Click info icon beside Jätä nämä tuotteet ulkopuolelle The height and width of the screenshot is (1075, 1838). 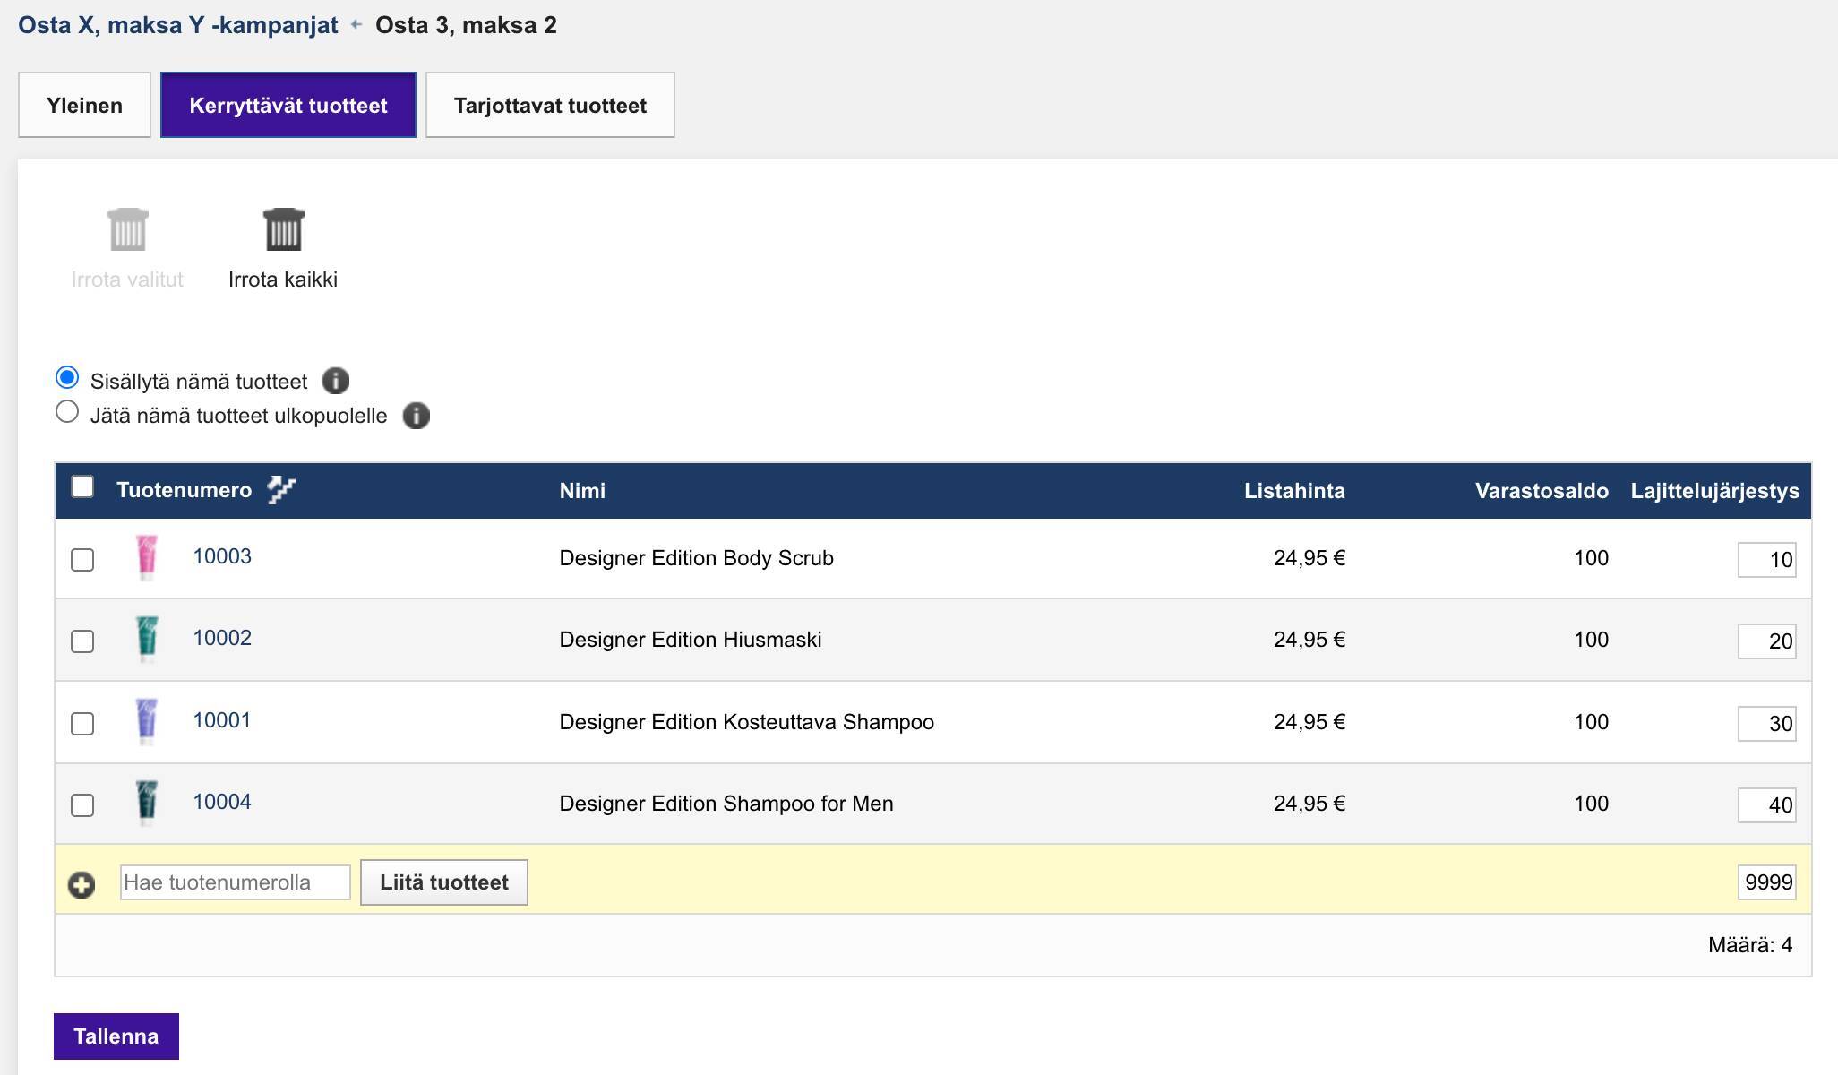click(x=416, y=416)
